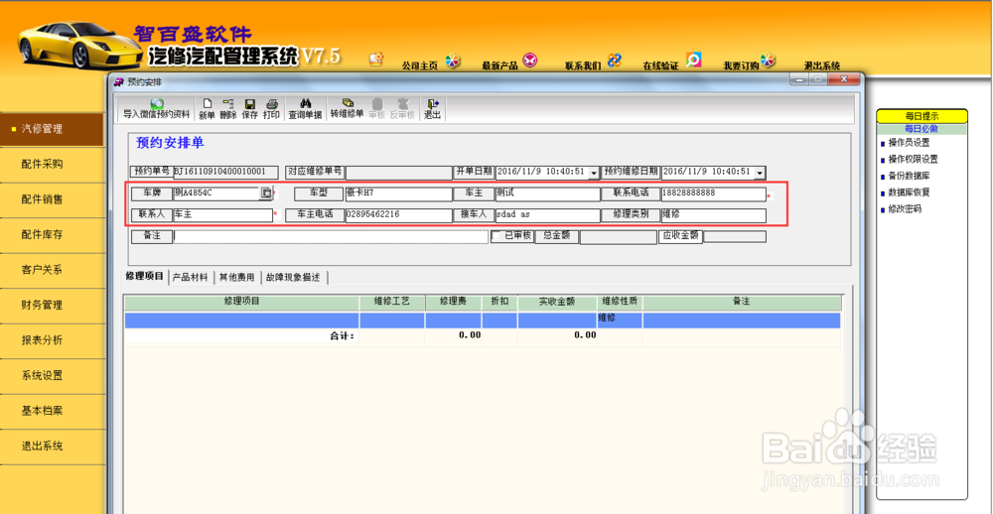Click 转维修单 convert to repair order
Image resolution: width=993 pixels, height=514 pixels.
[x=347, y=108]
